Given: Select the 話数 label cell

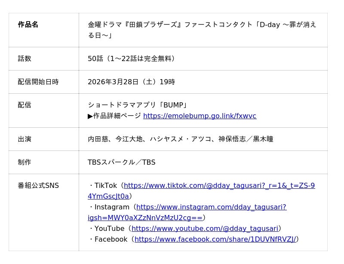Looking at the screenshot, I should 25,58.
